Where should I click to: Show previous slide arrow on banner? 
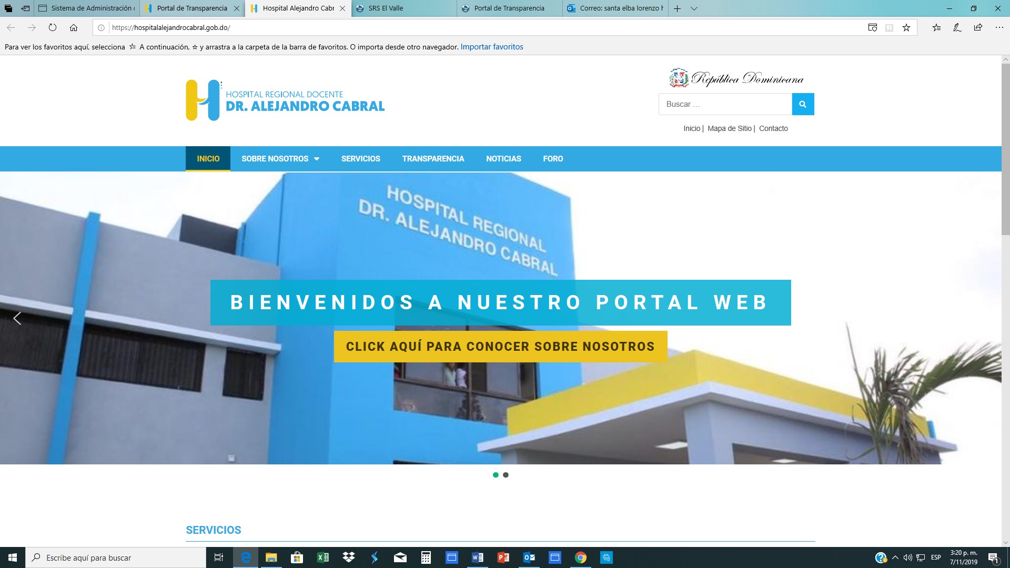pyautogui.click(x=17, y=318)
